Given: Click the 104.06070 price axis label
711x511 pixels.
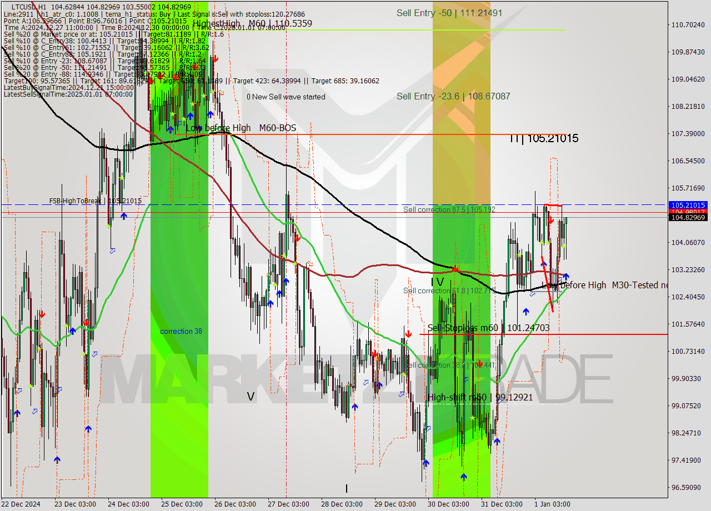Looking at the screenshot, I should tap(688, 242).
